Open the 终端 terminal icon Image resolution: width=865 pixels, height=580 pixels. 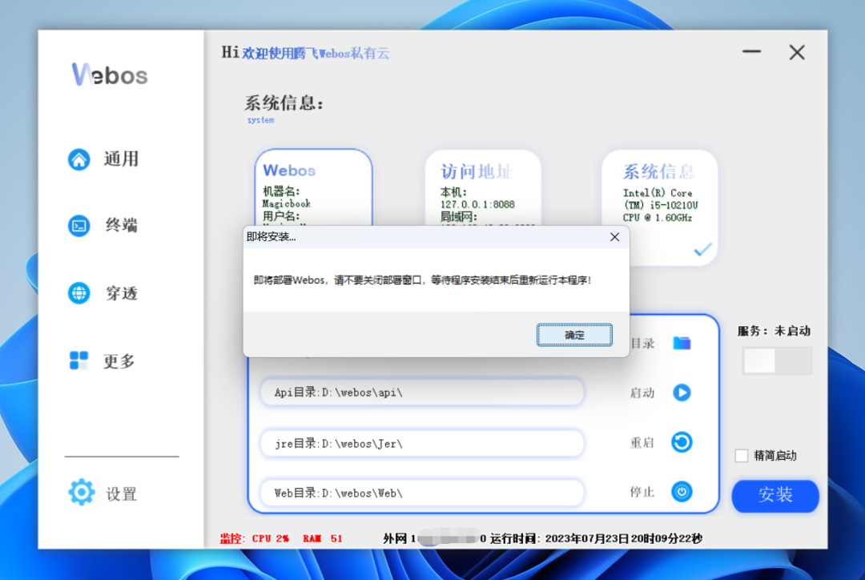78,226
